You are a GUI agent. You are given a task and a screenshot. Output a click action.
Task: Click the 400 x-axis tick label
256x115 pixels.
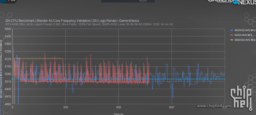tap(118, 107)
